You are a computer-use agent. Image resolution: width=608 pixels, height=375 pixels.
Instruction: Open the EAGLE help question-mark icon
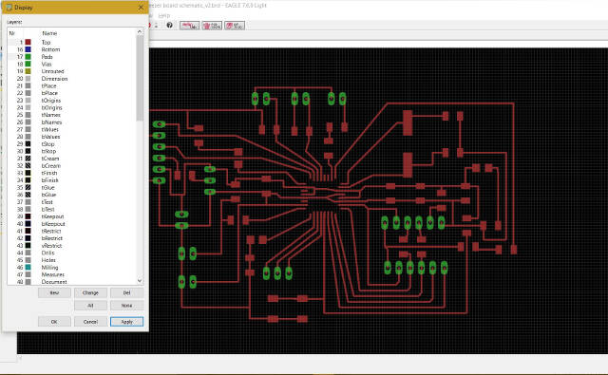click(169, 26)
